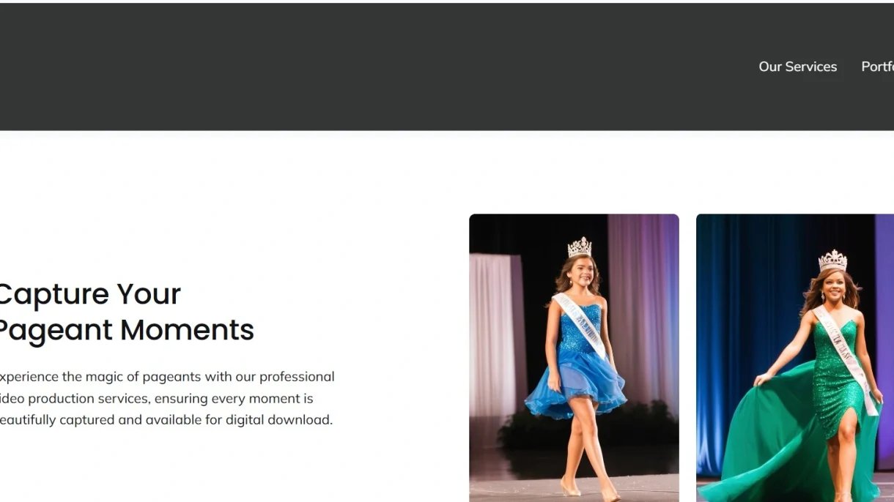Select the blue dress pageant photo
Screen dimensions: 894x502
click(x=574, y=358)
